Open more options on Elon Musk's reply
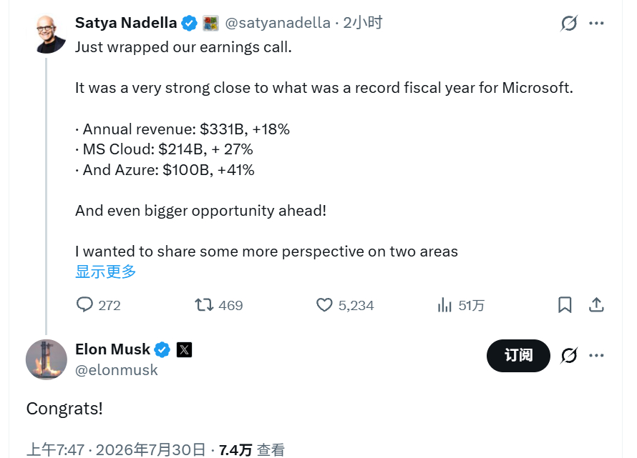 point(596,355)
